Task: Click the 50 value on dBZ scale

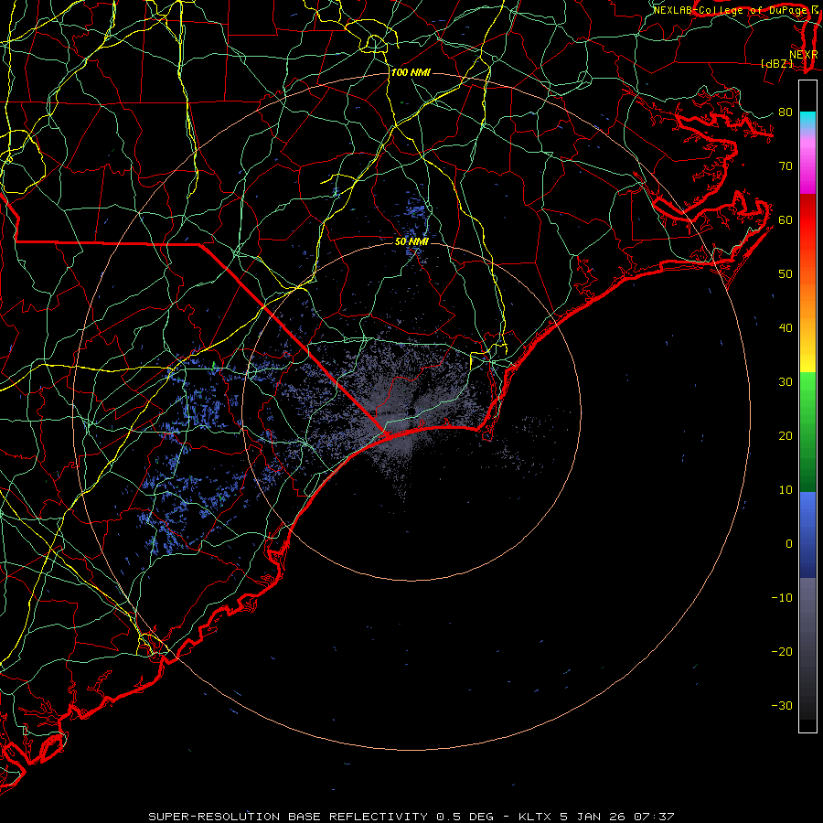Action: pyautogui.click(x=786, y=274)
